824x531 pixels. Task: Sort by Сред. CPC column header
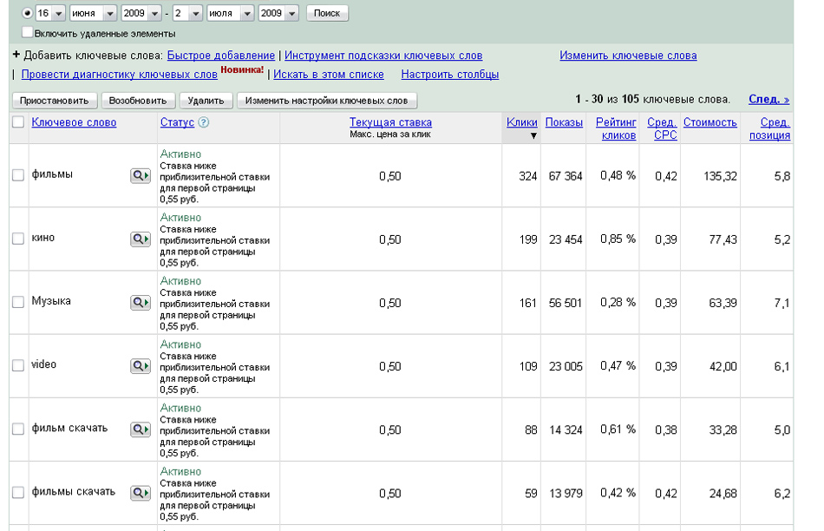662,128
